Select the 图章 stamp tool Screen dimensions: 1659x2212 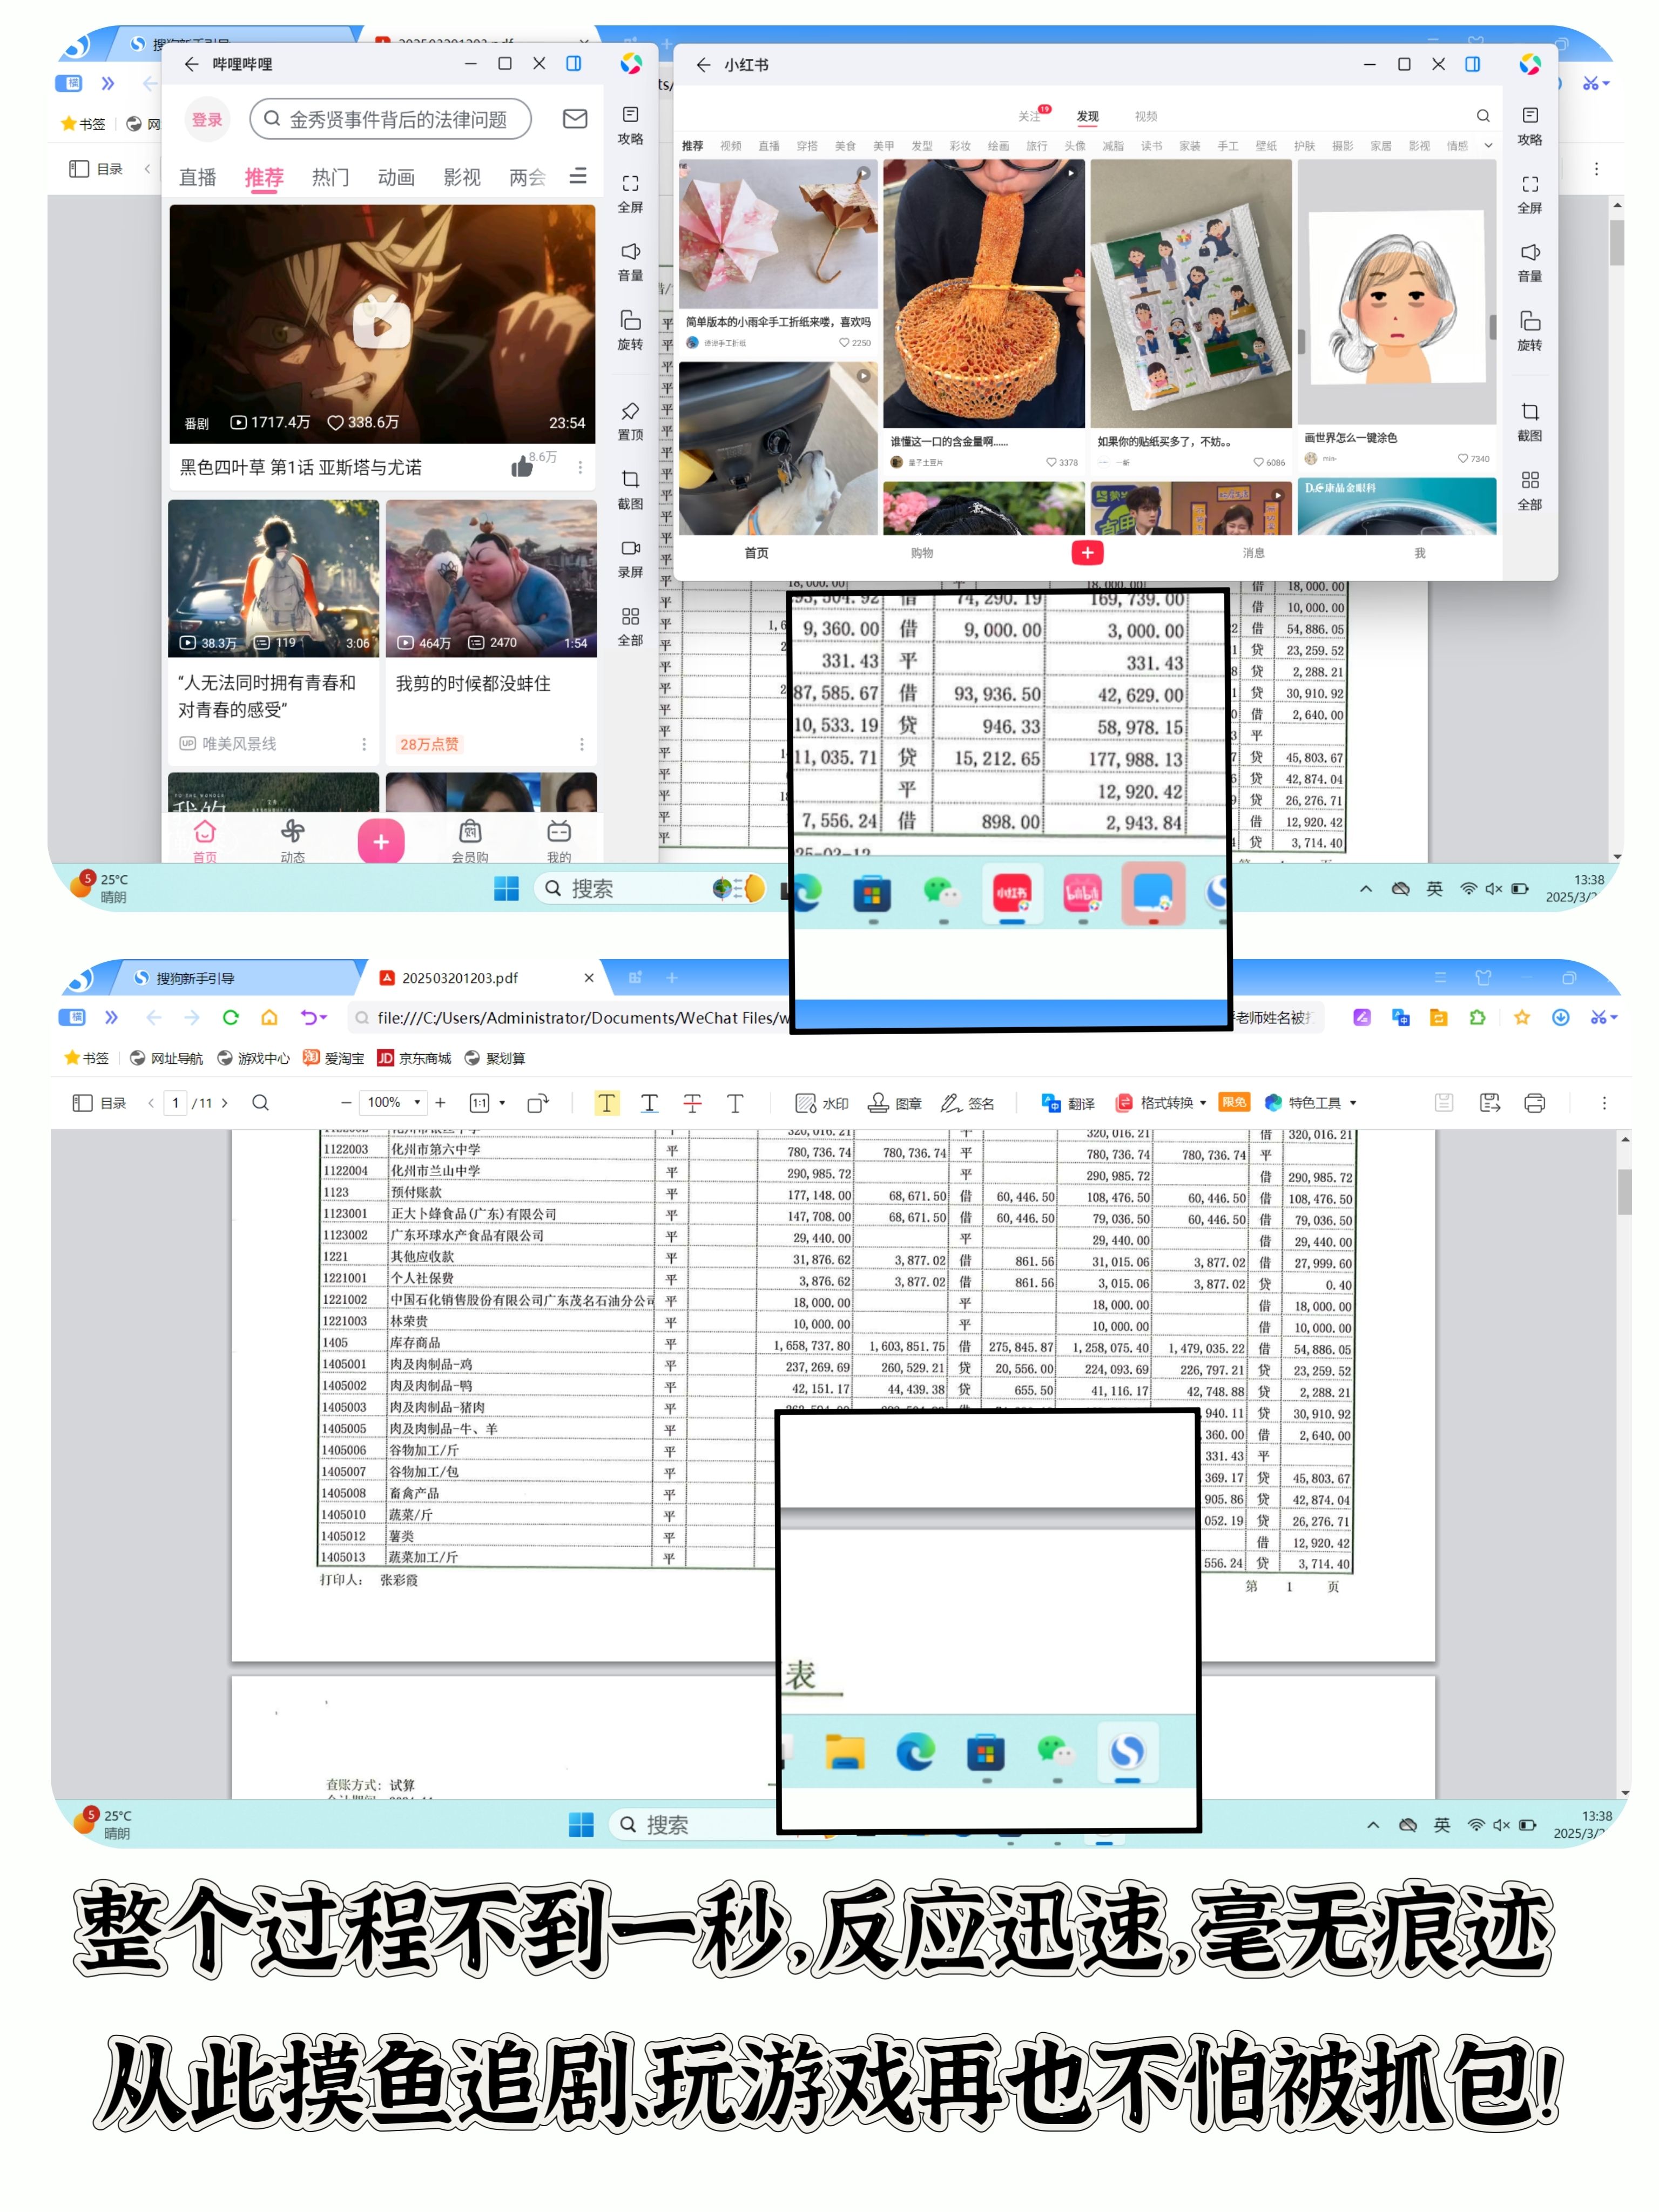pyautogui.click(x=895, y=1103)
